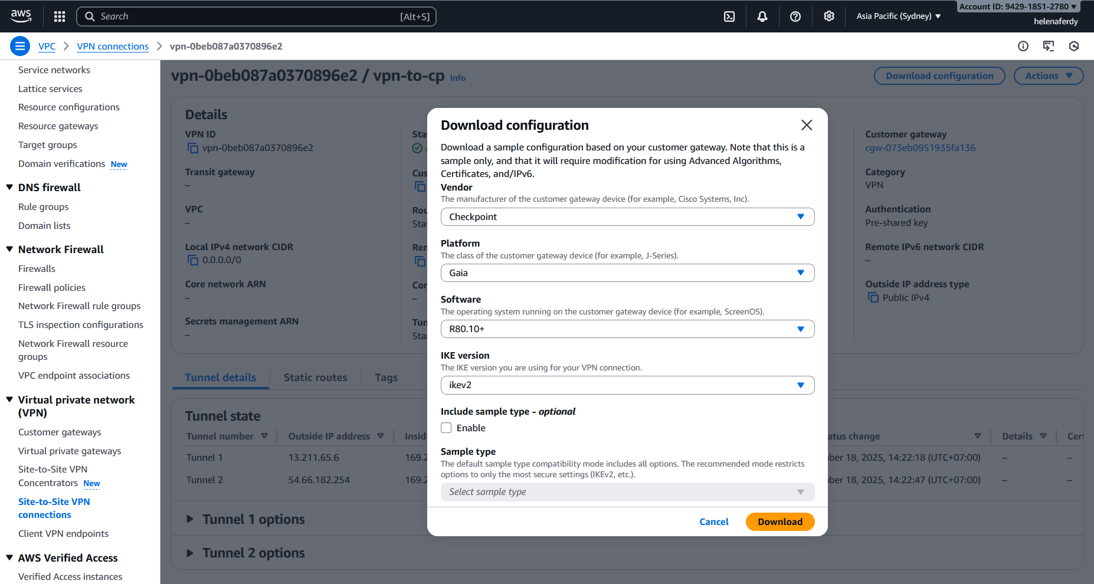
Task: Close the Download configuration dialog
Action: pos(807,125)
